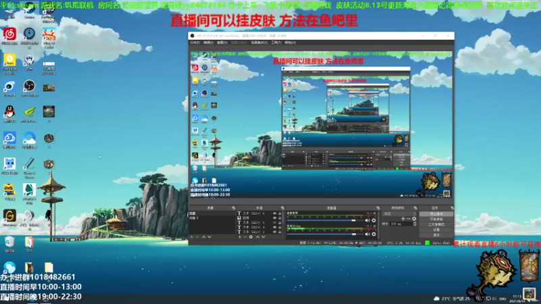Open the 编辑(E) menu in OBS
The height and width of the screenshot is (304, 541).
[208, 43]
